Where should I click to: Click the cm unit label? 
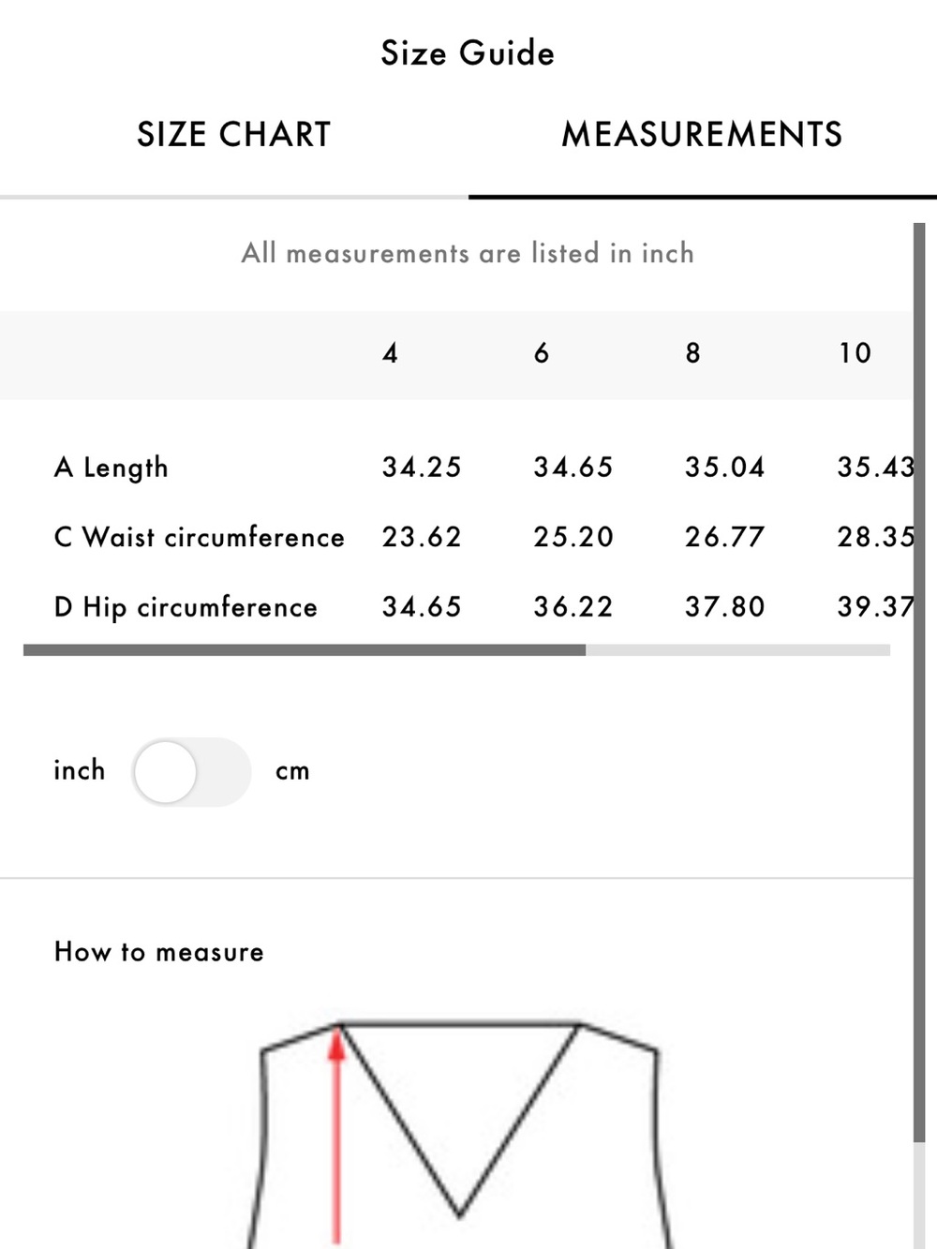tap(292, 772)
